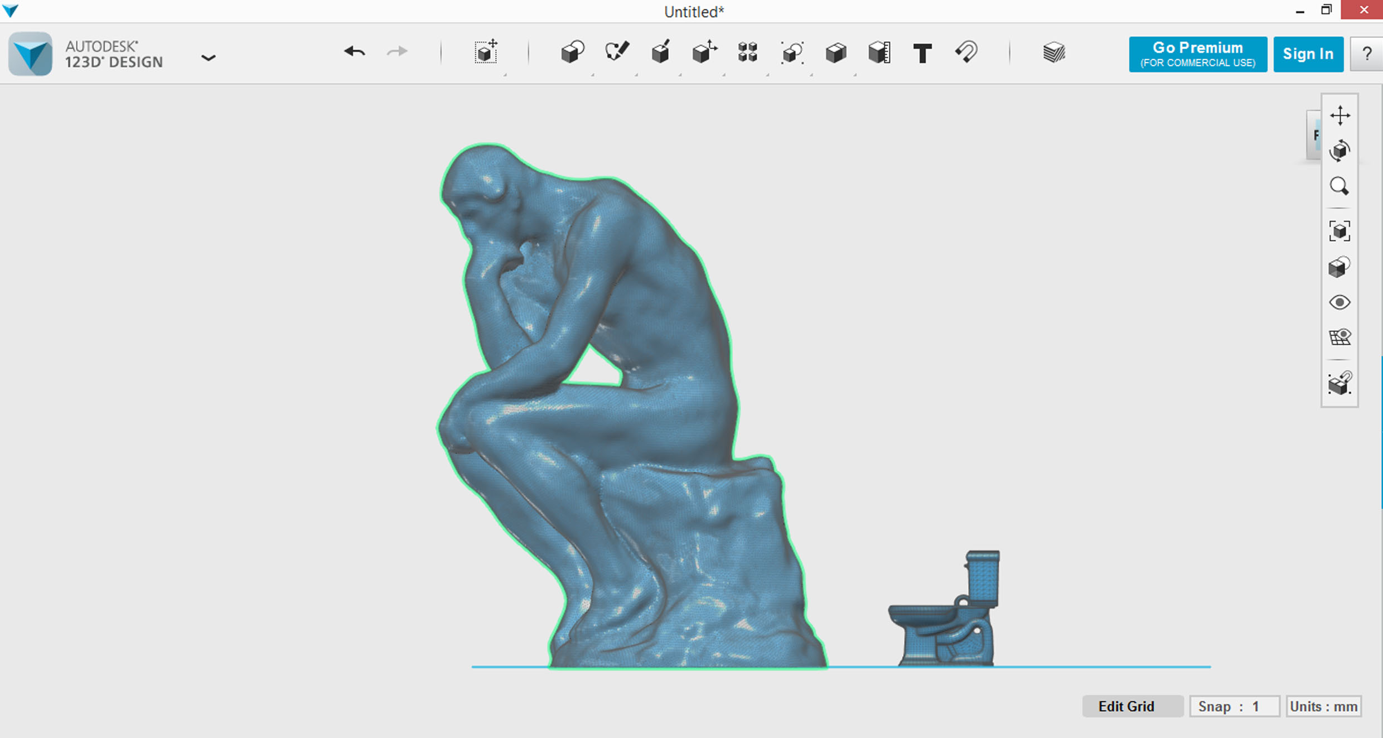
Task: Click the Go Premium button
Action: (x=1198, y=54)
